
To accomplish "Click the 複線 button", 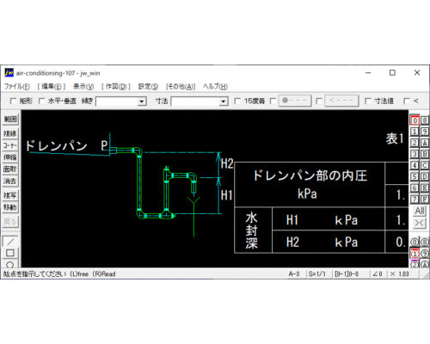I will 10,133.
